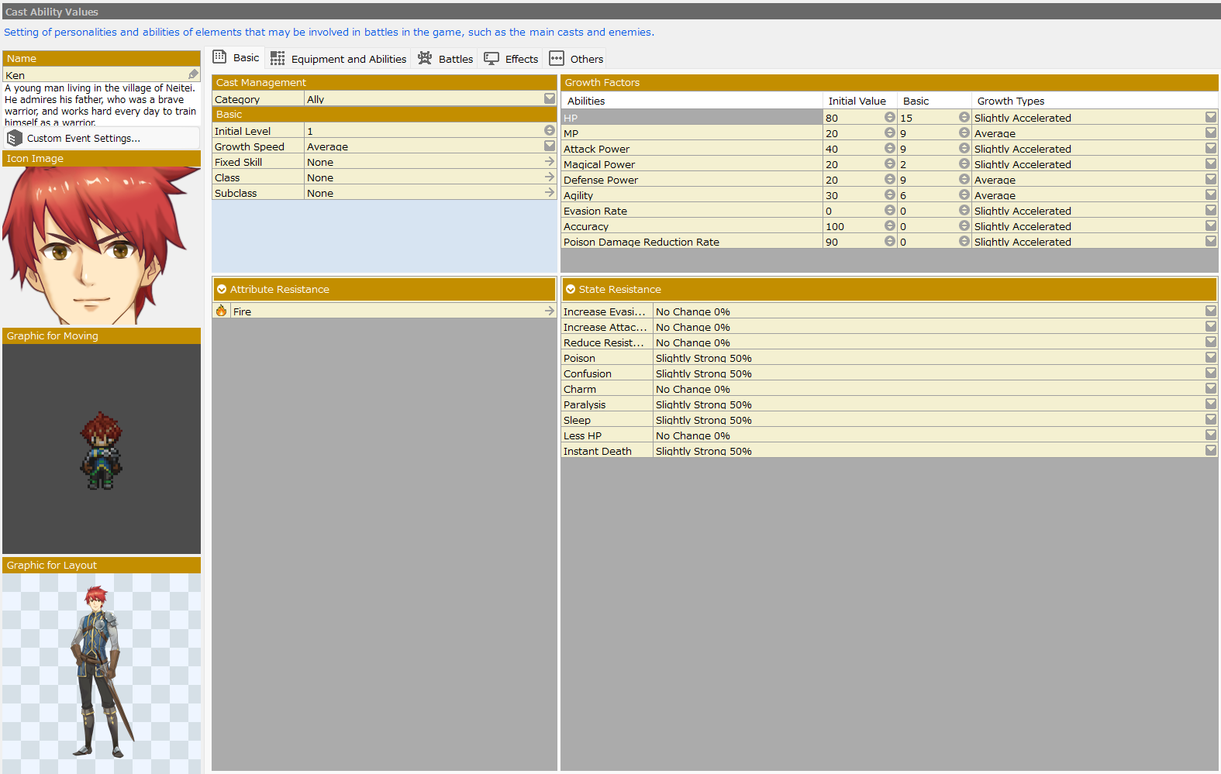Click the Accuracy Initial Value field
1221x774 pixels.
[851, 226]
